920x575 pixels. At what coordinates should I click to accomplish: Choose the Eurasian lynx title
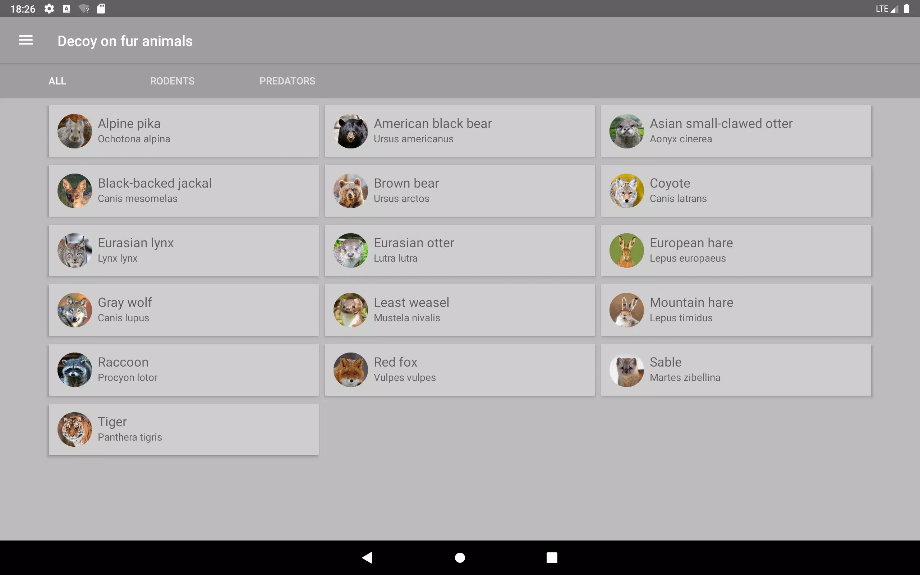136,243
